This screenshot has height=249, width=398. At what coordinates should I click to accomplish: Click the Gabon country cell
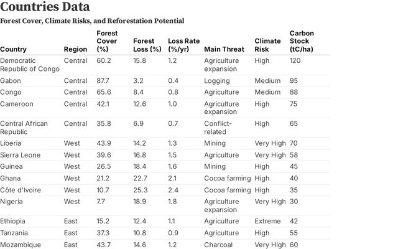point(11,80)
